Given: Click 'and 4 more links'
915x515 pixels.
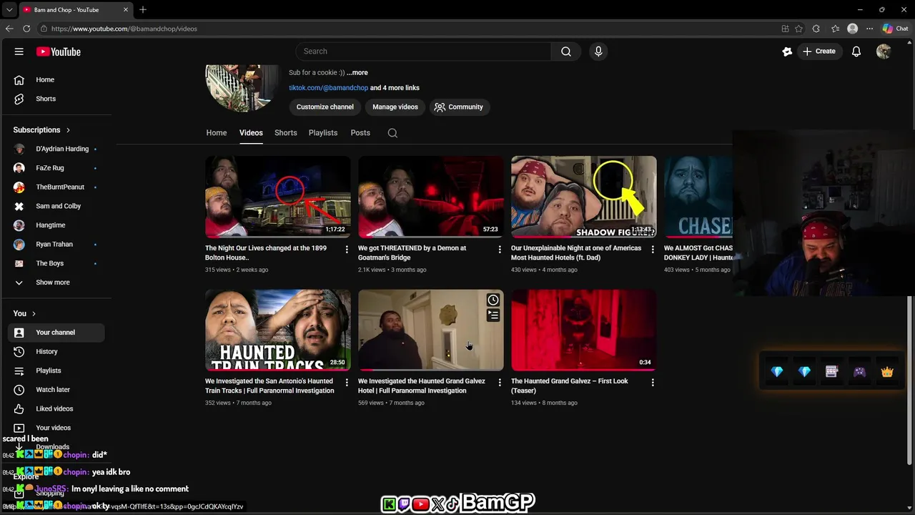Looking at the screenshot, I should [x=395, y=88].
